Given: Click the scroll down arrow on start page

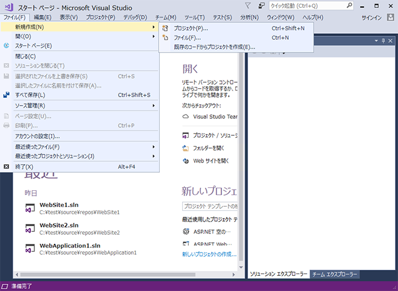Looking at the screenshot, I should tap(241, 267).
